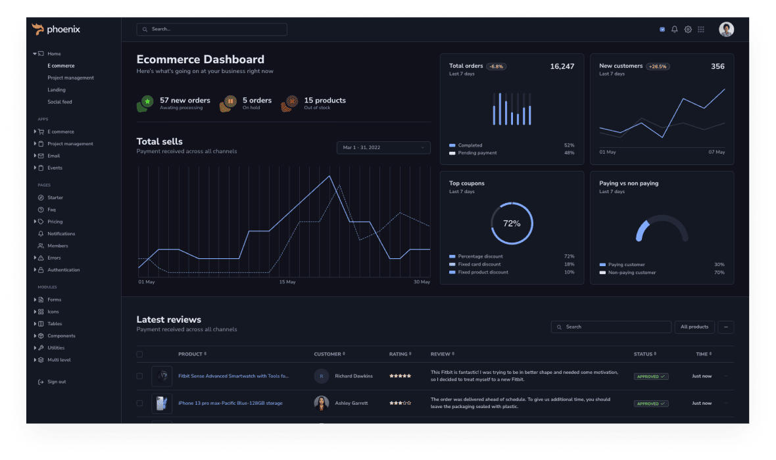
Task: Click the Sign out icon in sidebar
Action: 41,382
